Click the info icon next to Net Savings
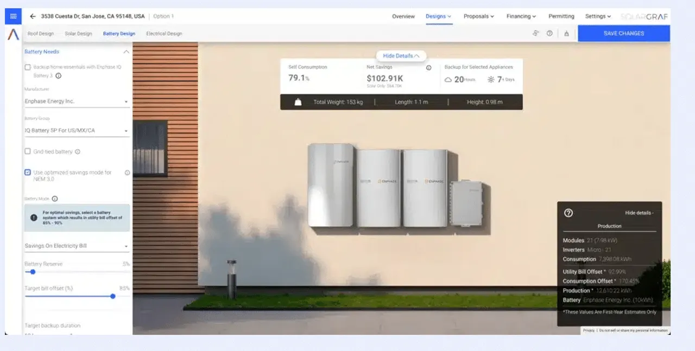695x351 pixels. point(428,67)
